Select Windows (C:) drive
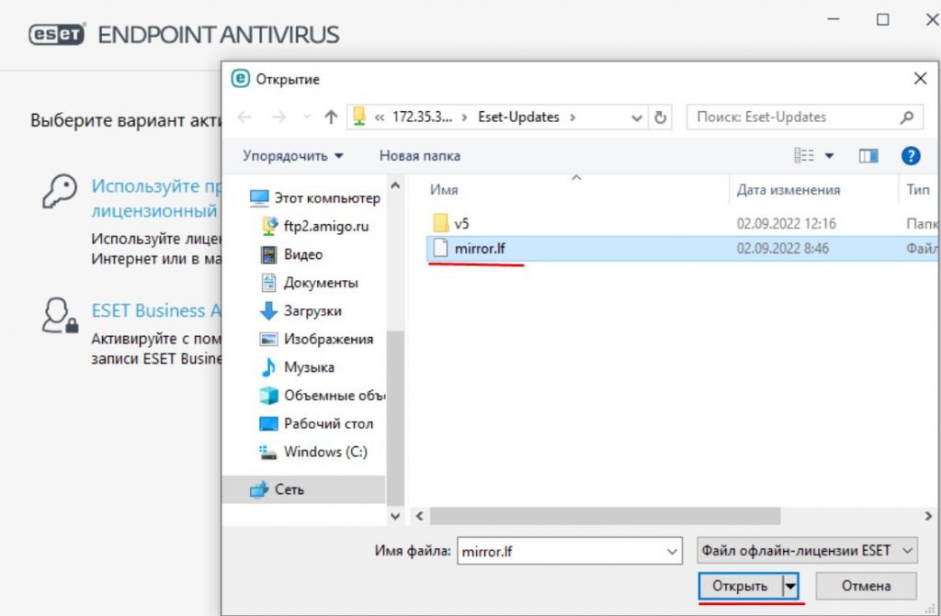Screen dimensions: 941x616 point(325,452)
